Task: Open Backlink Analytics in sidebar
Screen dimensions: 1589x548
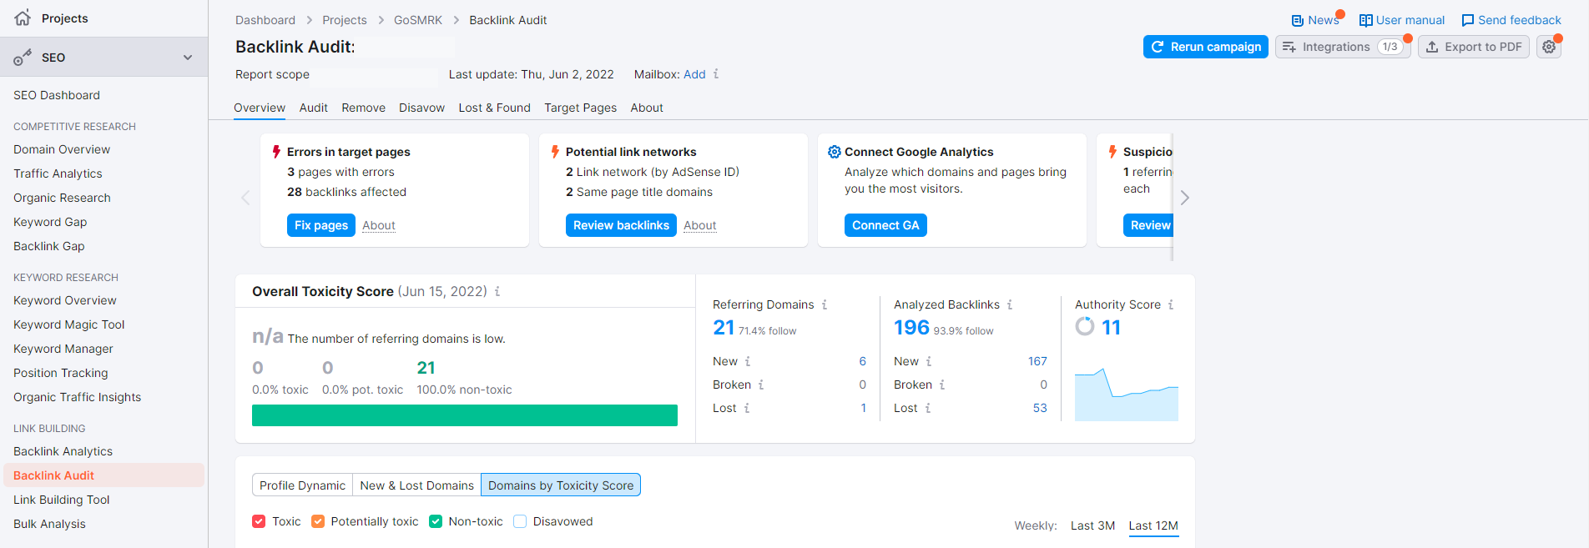Action: 63,451
